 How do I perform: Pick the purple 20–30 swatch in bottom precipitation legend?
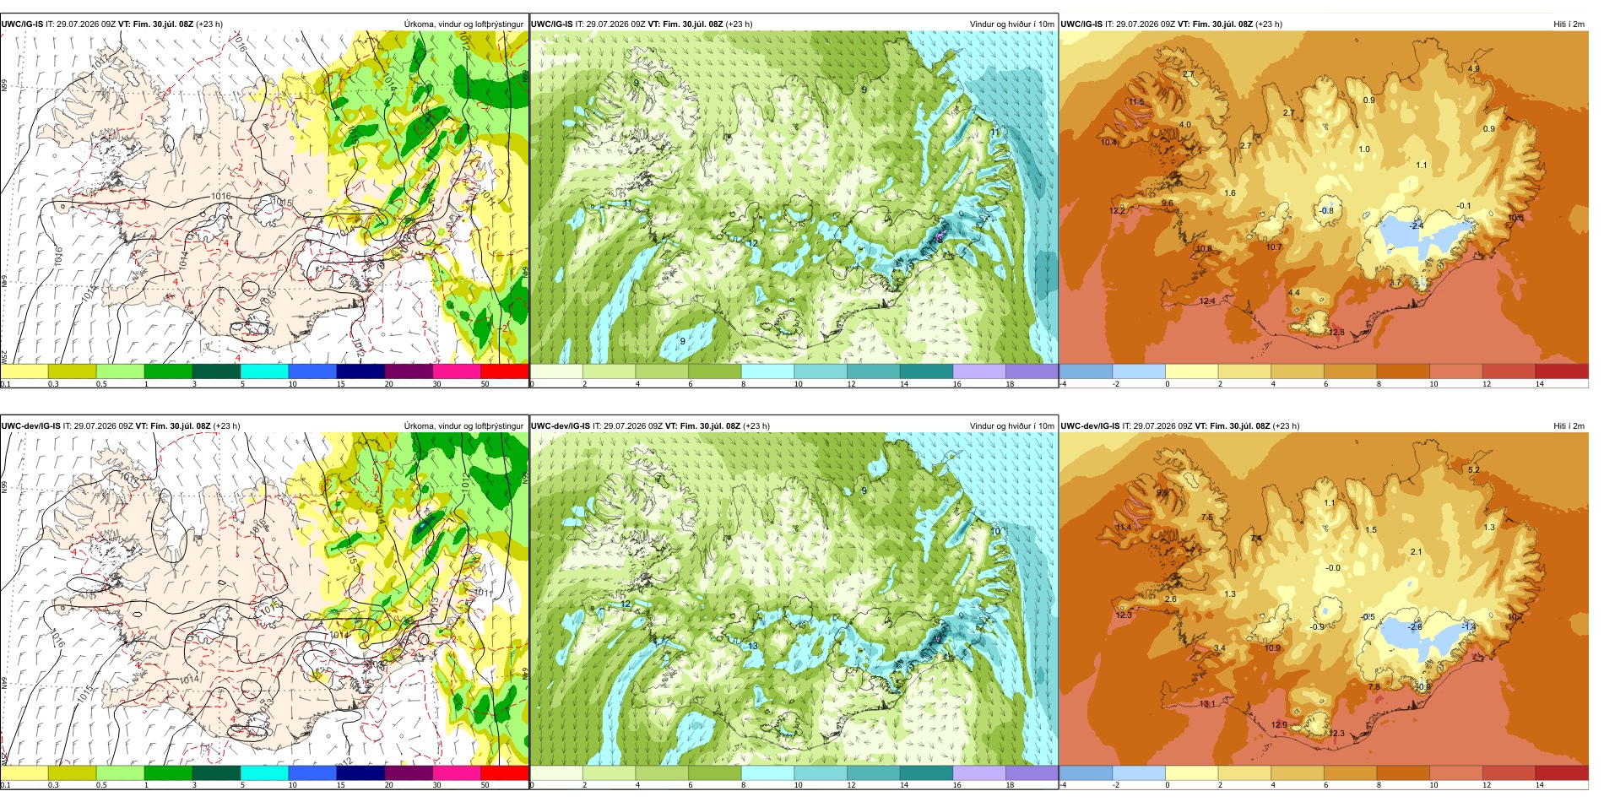[x=409, y=773]
